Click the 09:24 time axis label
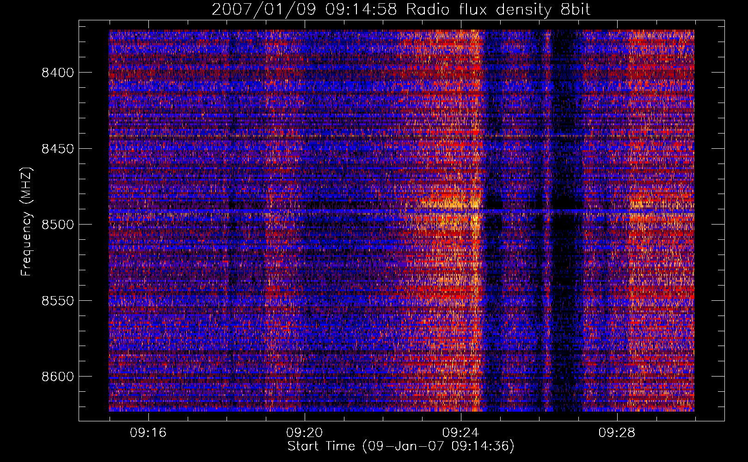 pos(460,433)
